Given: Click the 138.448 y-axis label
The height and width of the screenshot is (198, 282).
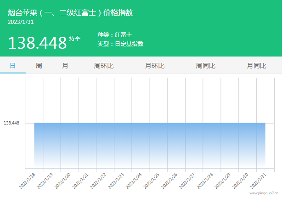Looking at the screenshot, I should 11,123.
